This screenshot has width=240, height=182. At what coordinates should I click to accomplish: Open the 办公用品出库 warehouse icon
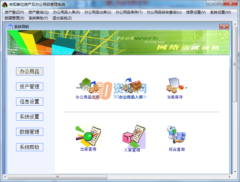(89, 85)
